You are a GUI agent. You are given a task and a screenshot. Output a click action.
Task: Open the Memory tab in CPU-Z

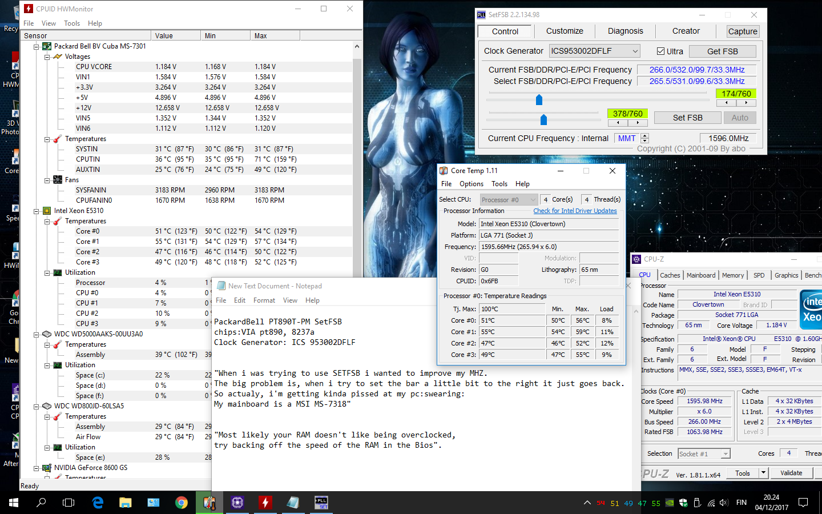(x=733, y=275)
